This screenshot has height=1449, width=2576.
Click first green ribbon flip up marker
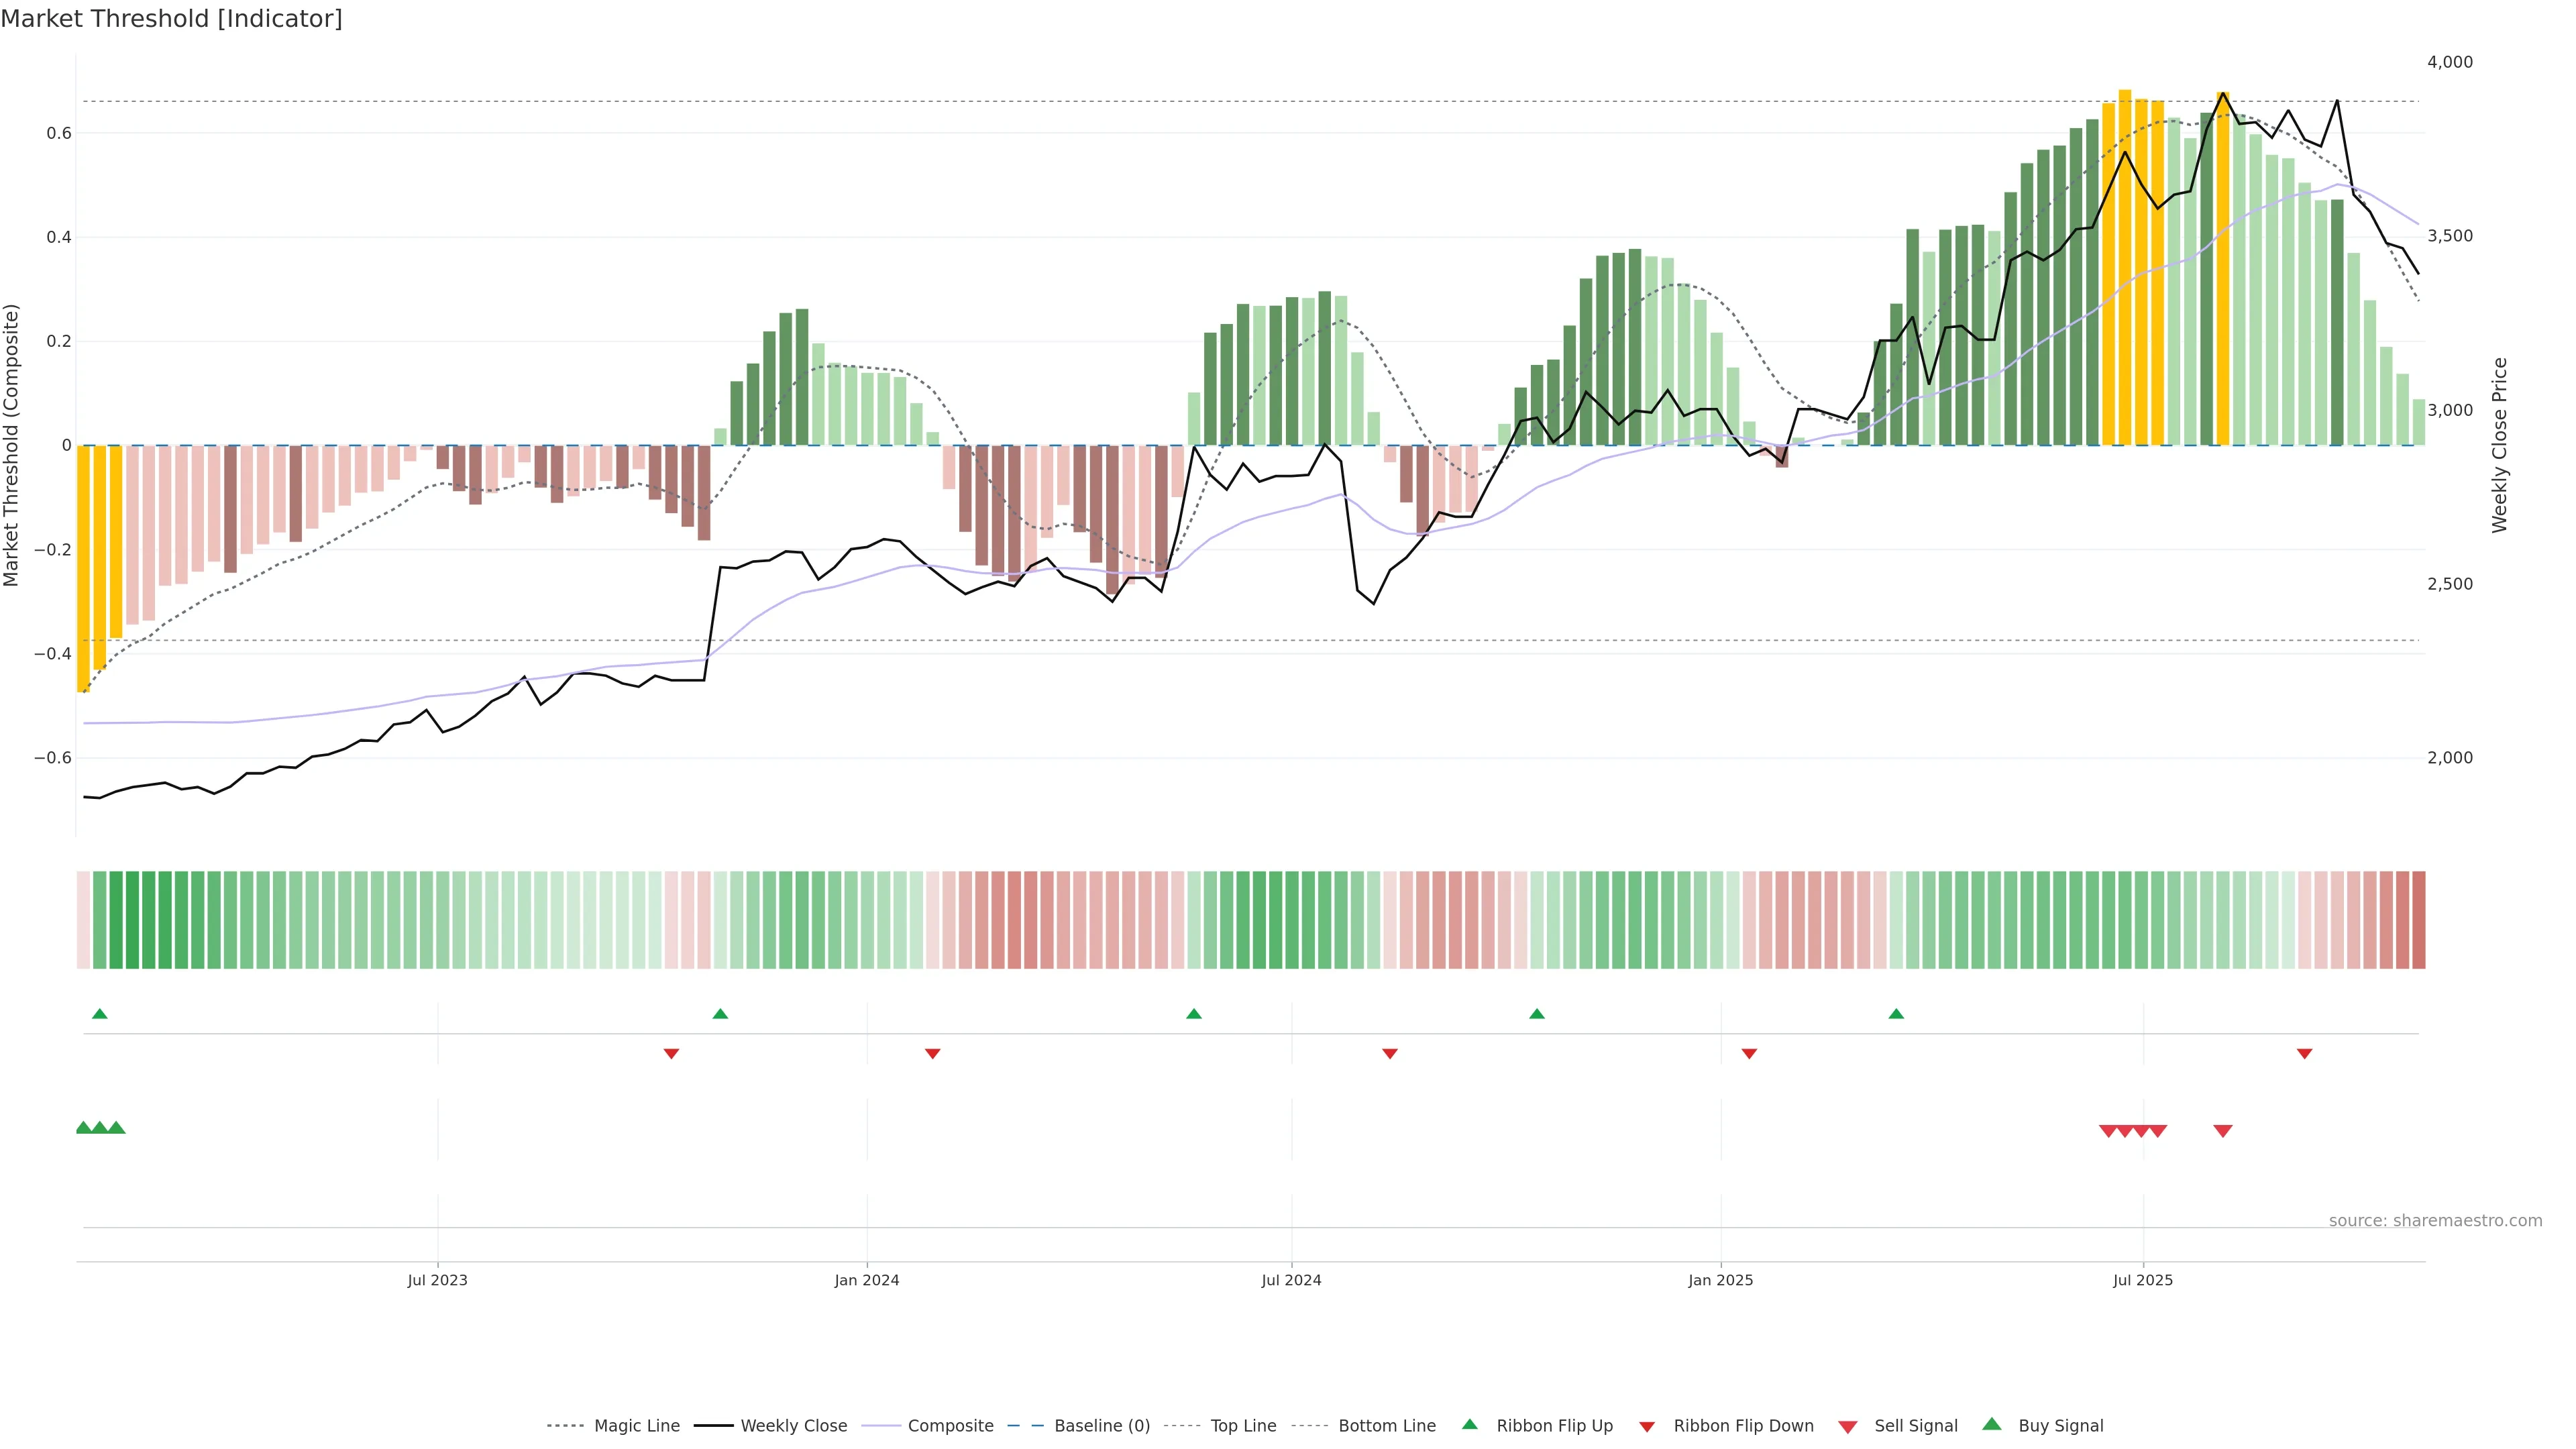click(99, 1014)
